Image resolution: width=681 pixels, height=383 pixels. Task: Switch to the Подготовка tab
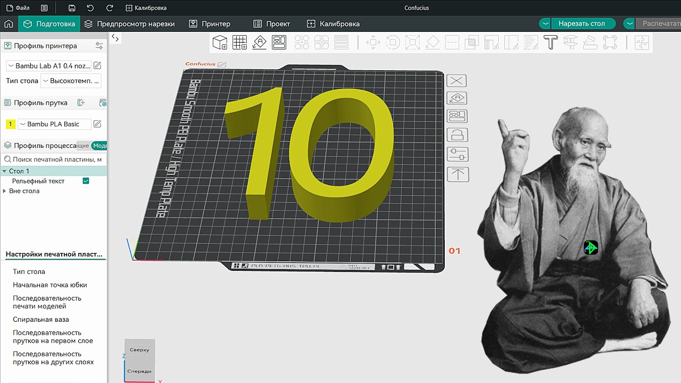49,24
